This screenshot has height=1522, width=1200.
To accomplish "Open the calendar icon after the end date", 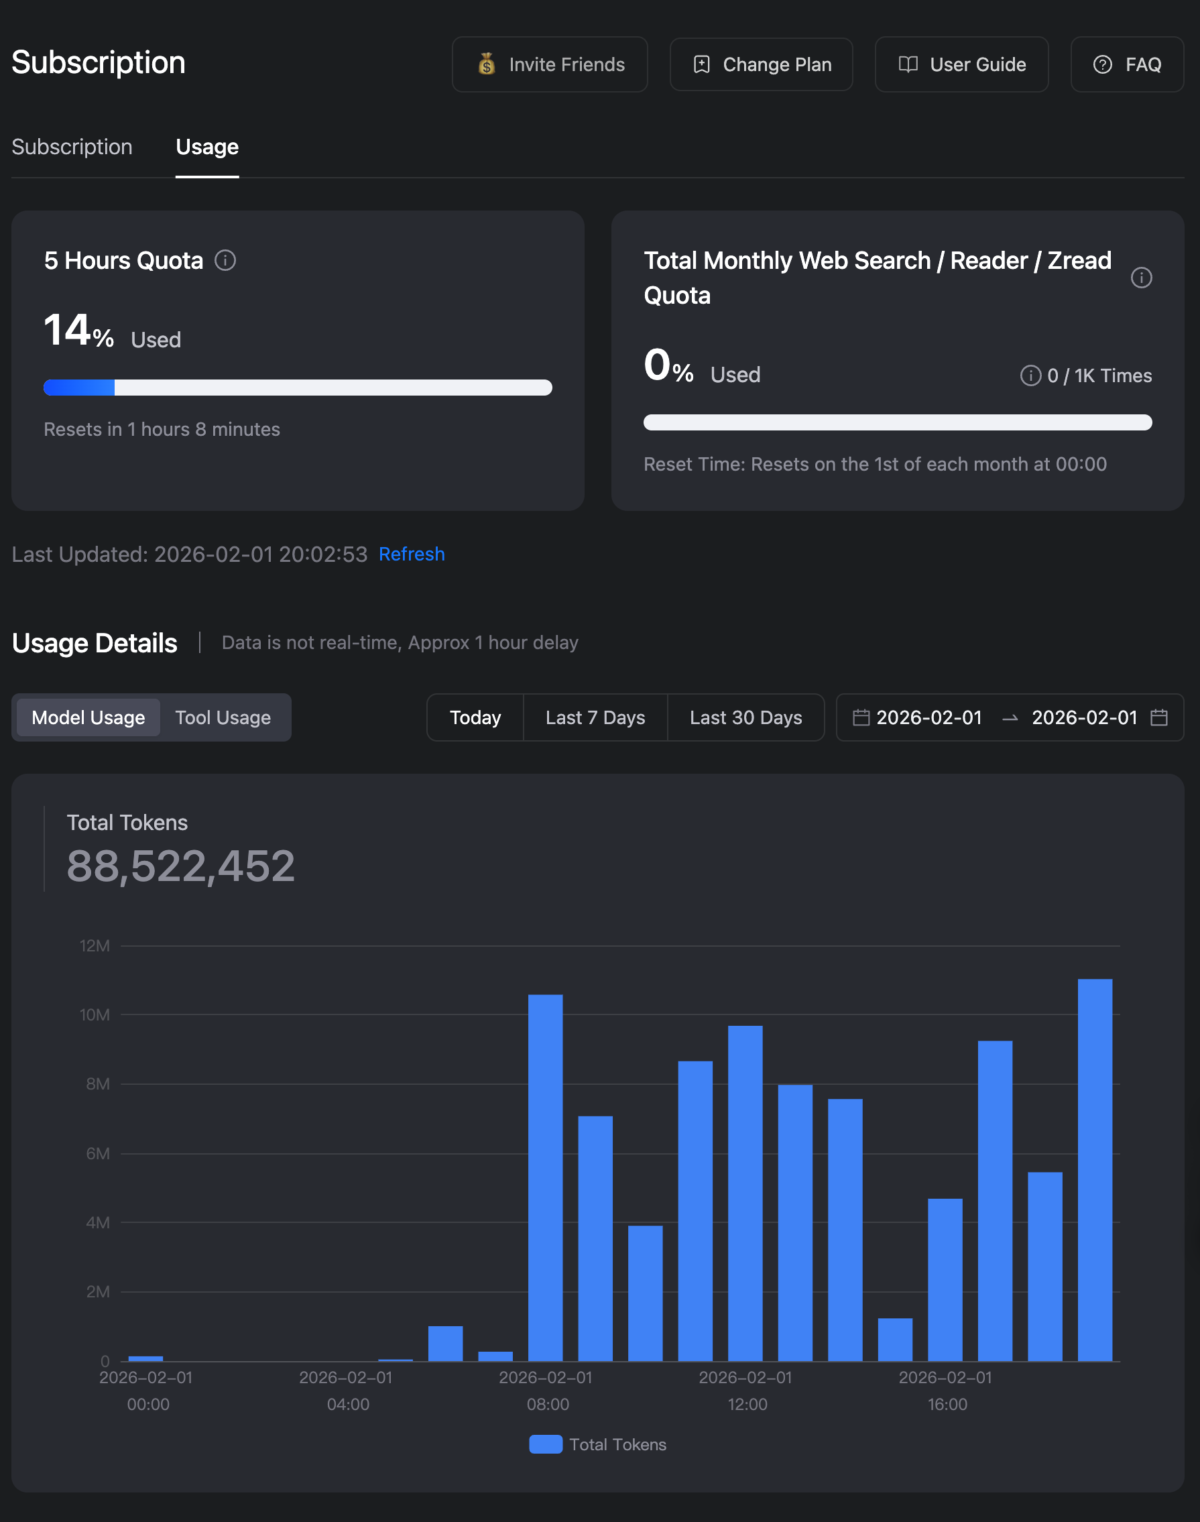I will (x=1158, y=717).
